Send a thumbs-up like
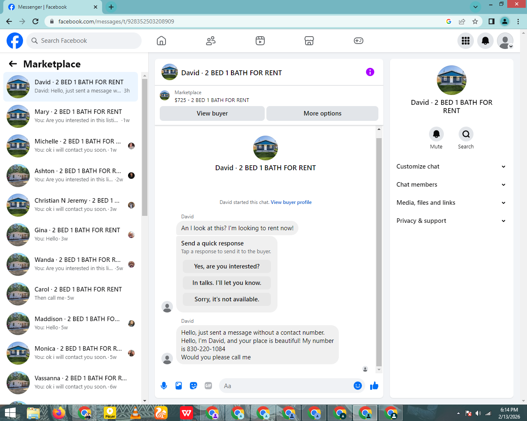Viewport: 527px width, 421px height. point(374,386)
